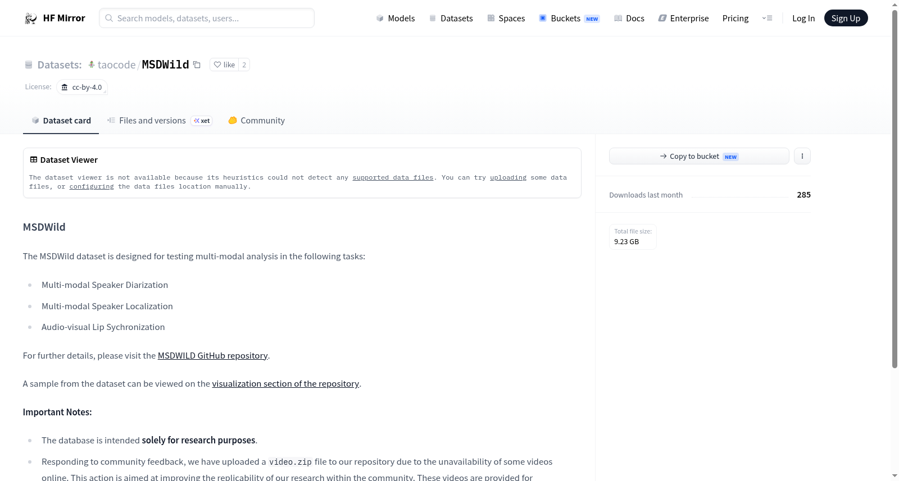Click the license bank icon
Screen dimensions: 899x481
coord(65,87)
